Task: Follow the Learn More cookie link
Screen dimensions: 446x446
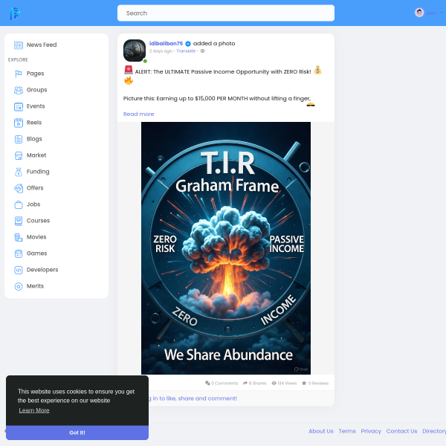Action: pyautogui.click(x=34, y=410)
